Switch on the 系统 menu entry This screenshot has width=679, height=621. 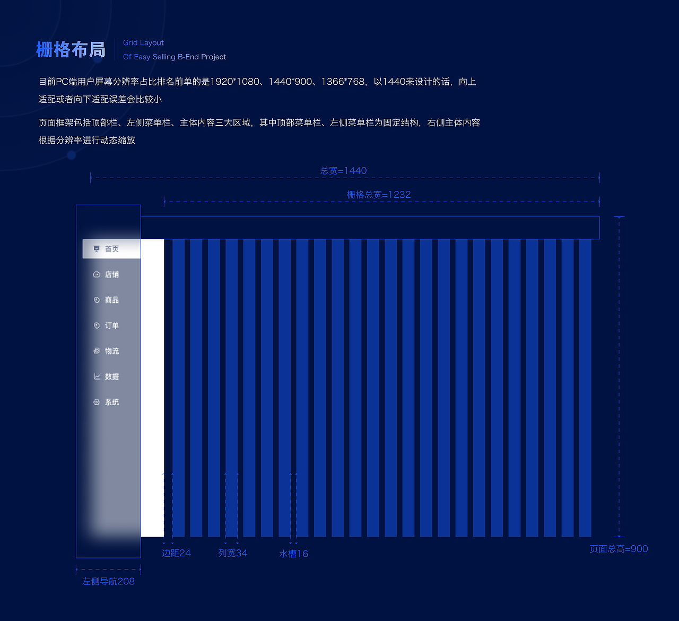[x=111, y=402]
